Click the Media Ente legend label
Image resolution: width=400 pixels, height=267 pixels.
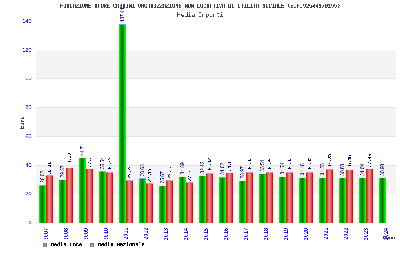tap(66, 244)
